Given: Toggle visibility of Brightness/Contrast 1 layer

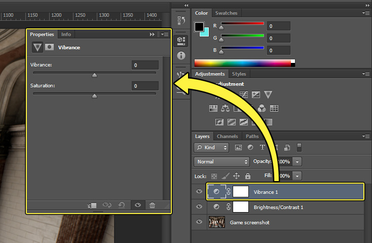Looking at the screenshot, I should pyautogui.click(x=199, y=207).
